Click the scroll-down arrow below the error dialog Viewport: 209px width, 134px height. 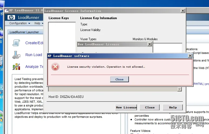coord(180,89)
